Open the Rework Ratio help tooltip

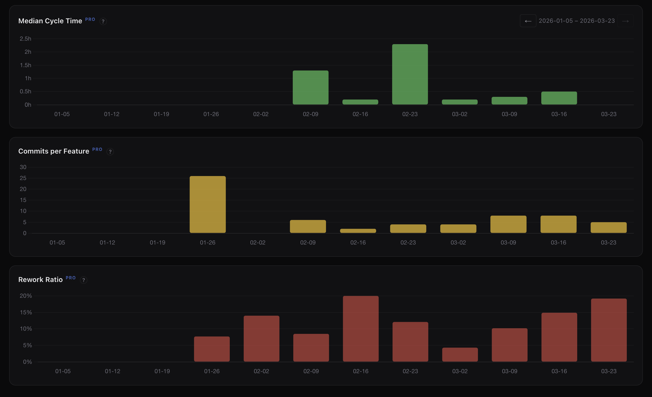click(x=84, y=280)
